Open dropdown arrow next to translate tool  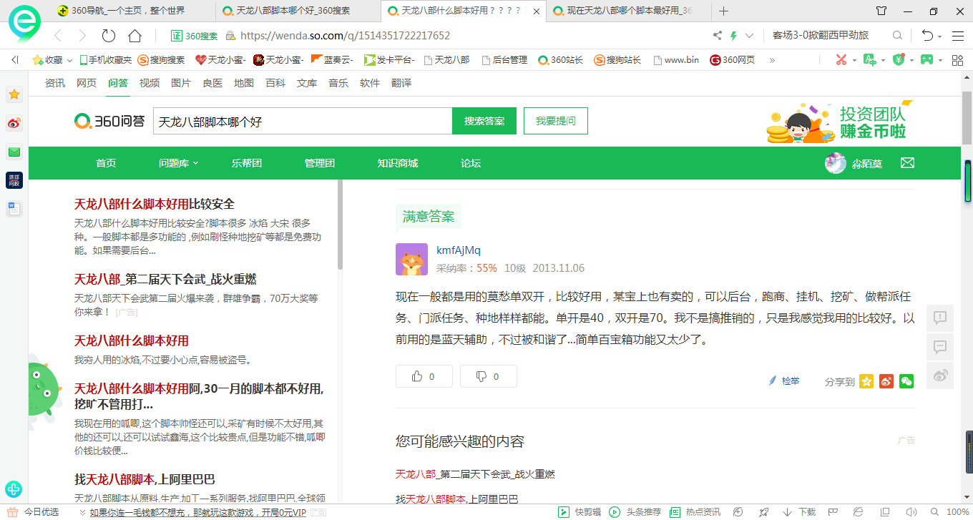pyautogui.click(x=883, y=60)
